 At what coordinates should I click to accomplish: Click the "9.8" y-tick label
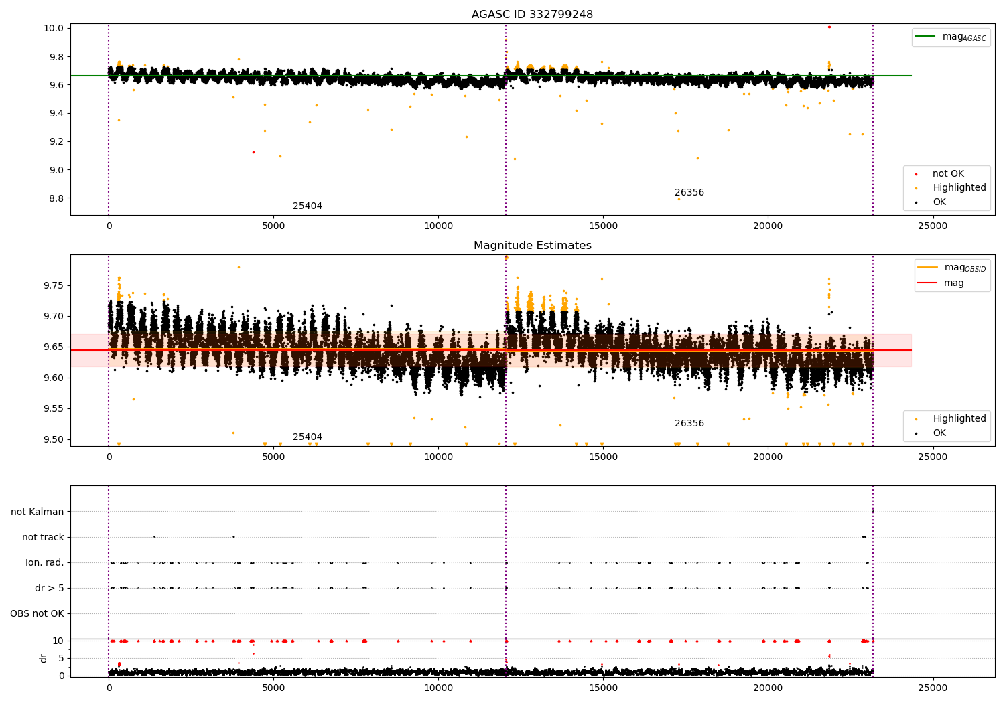[x=57, y=57]
